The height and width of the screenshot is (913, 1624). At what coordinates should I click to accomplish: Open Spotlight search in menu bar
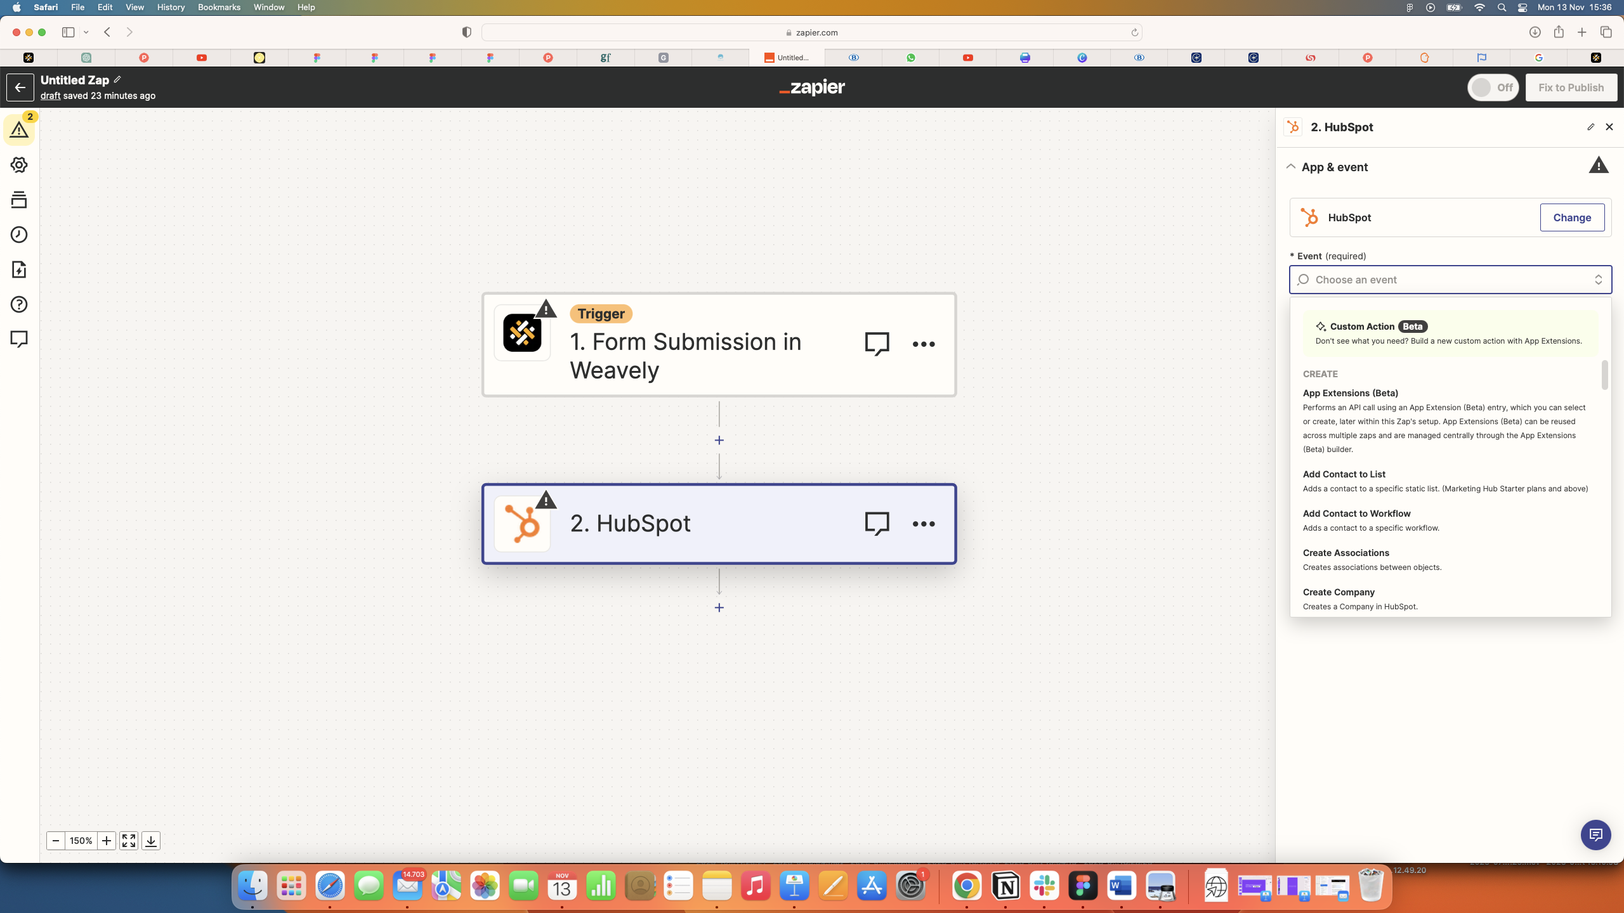[1501, 8]
